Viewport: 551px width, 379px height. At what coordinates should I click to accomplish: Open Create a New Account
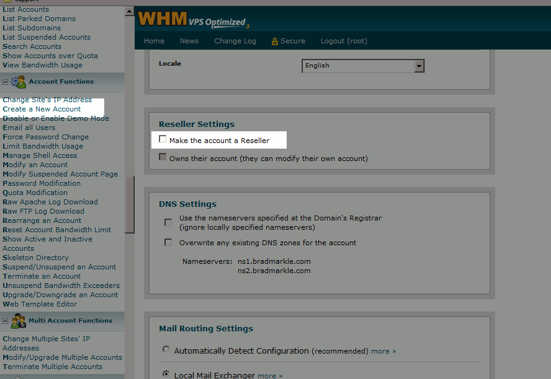[42, 109]
